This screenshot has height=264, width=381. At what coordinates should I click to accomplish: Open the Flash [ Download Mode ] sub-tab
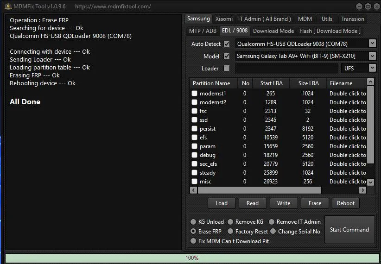coord(330,31)
